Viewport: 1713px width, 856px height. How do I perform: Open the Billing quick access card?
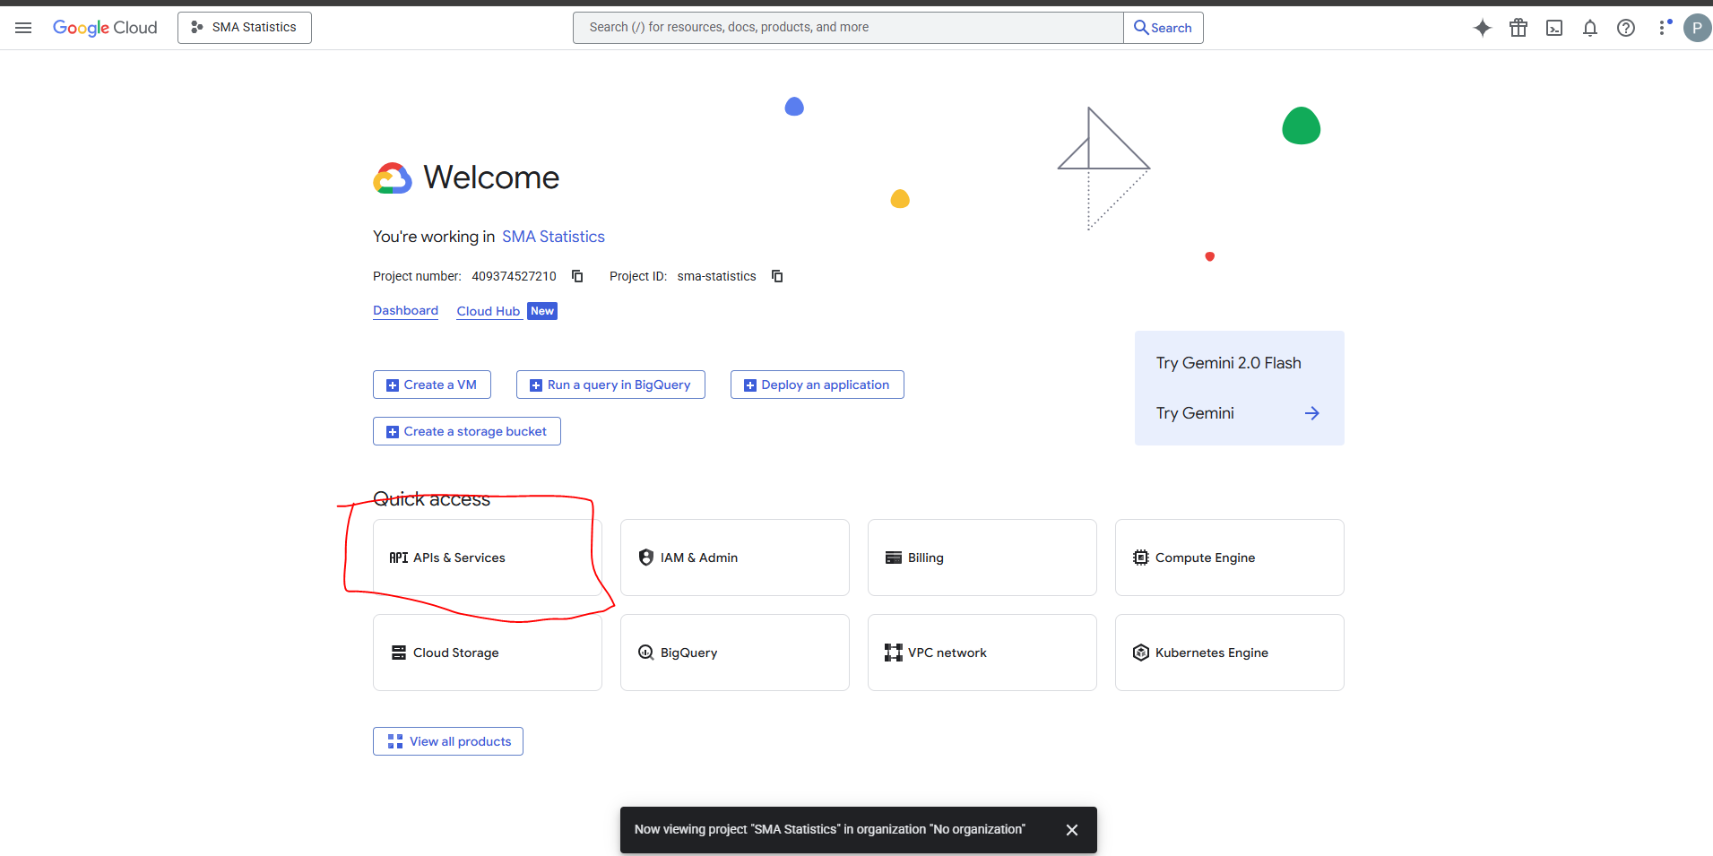point(982,558)
